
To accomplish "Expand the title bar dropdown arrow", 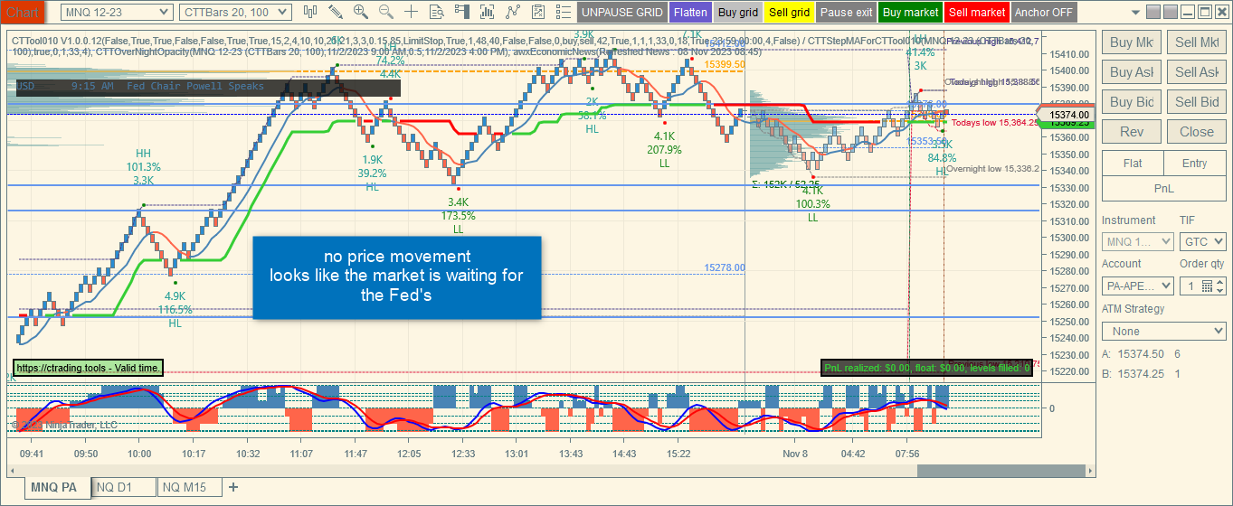I will point(1135,12).
